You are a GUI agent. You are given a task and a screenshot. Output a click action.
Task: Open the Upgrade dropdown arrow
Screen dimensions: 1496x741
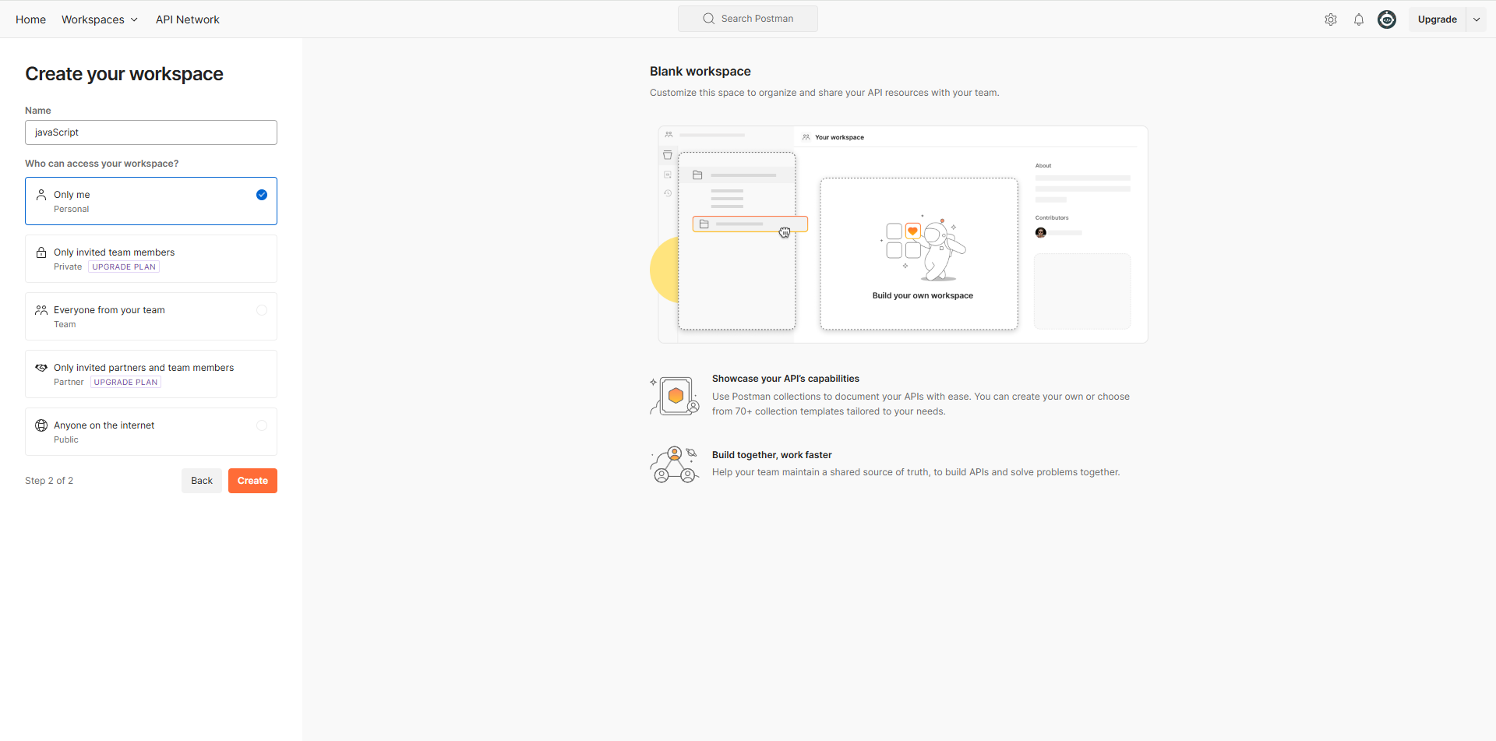[x=1477, y=19]
